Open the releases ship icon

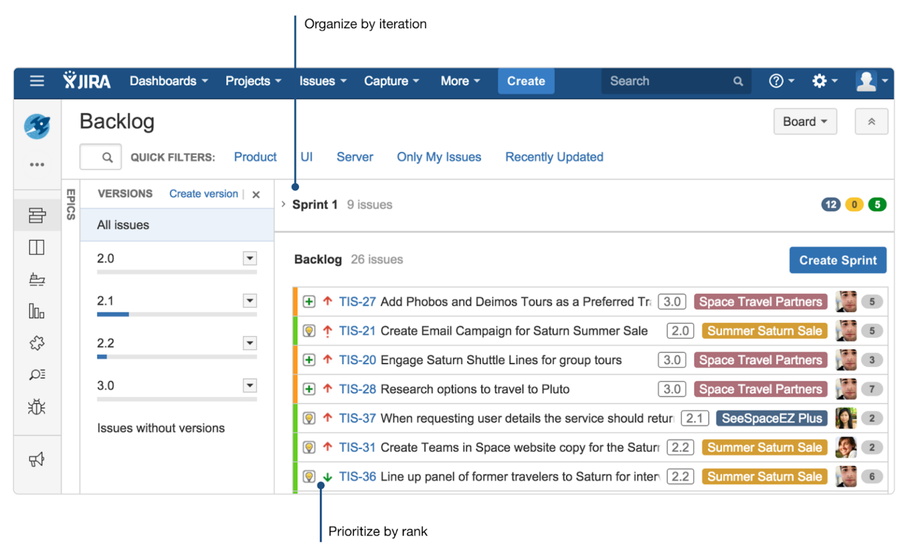(x=37, y=279)
